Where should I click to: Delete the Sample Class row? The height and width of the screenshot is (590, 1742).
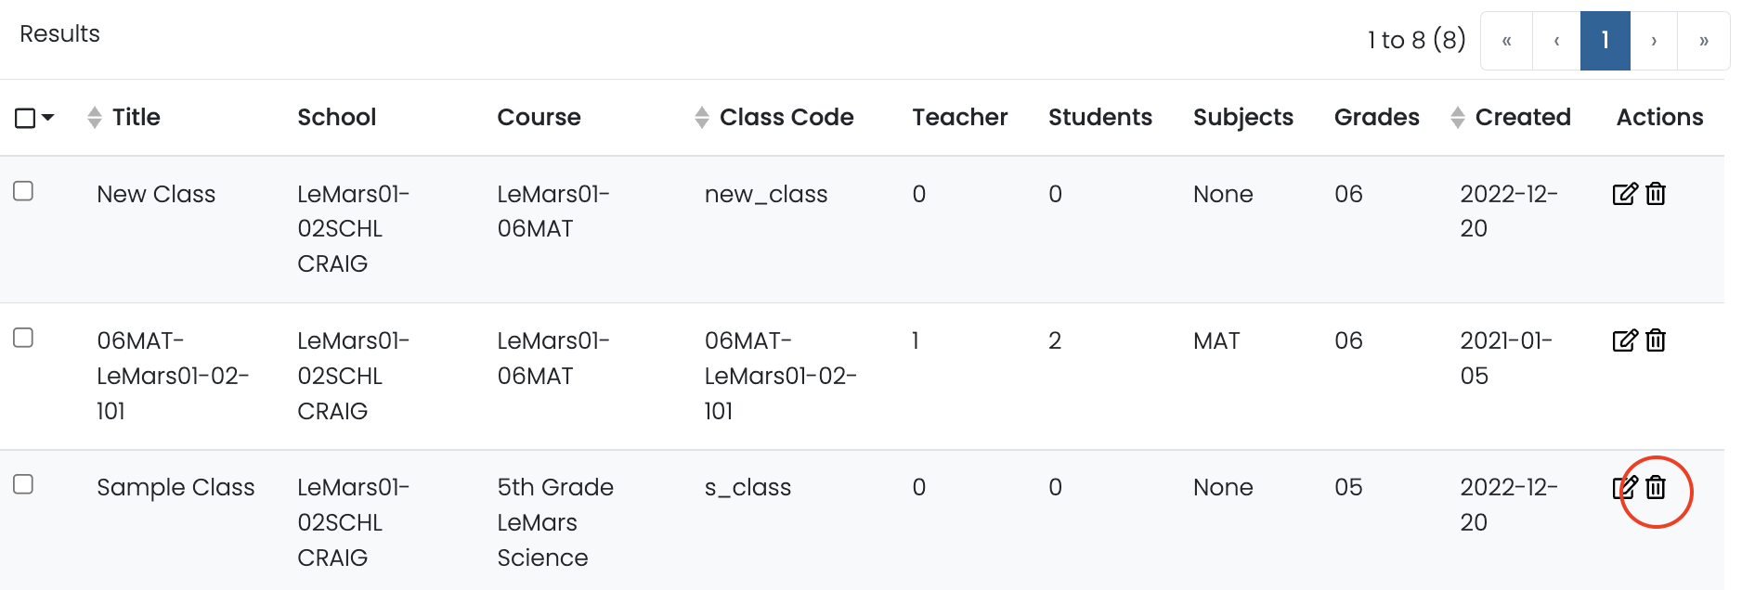(1656, 487)
